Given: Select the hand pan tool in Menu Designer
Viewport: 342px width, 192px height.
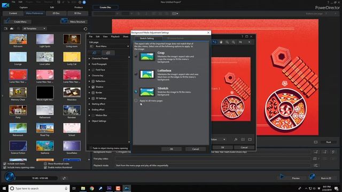Looking at the screenshot, I should click(221, 42).
